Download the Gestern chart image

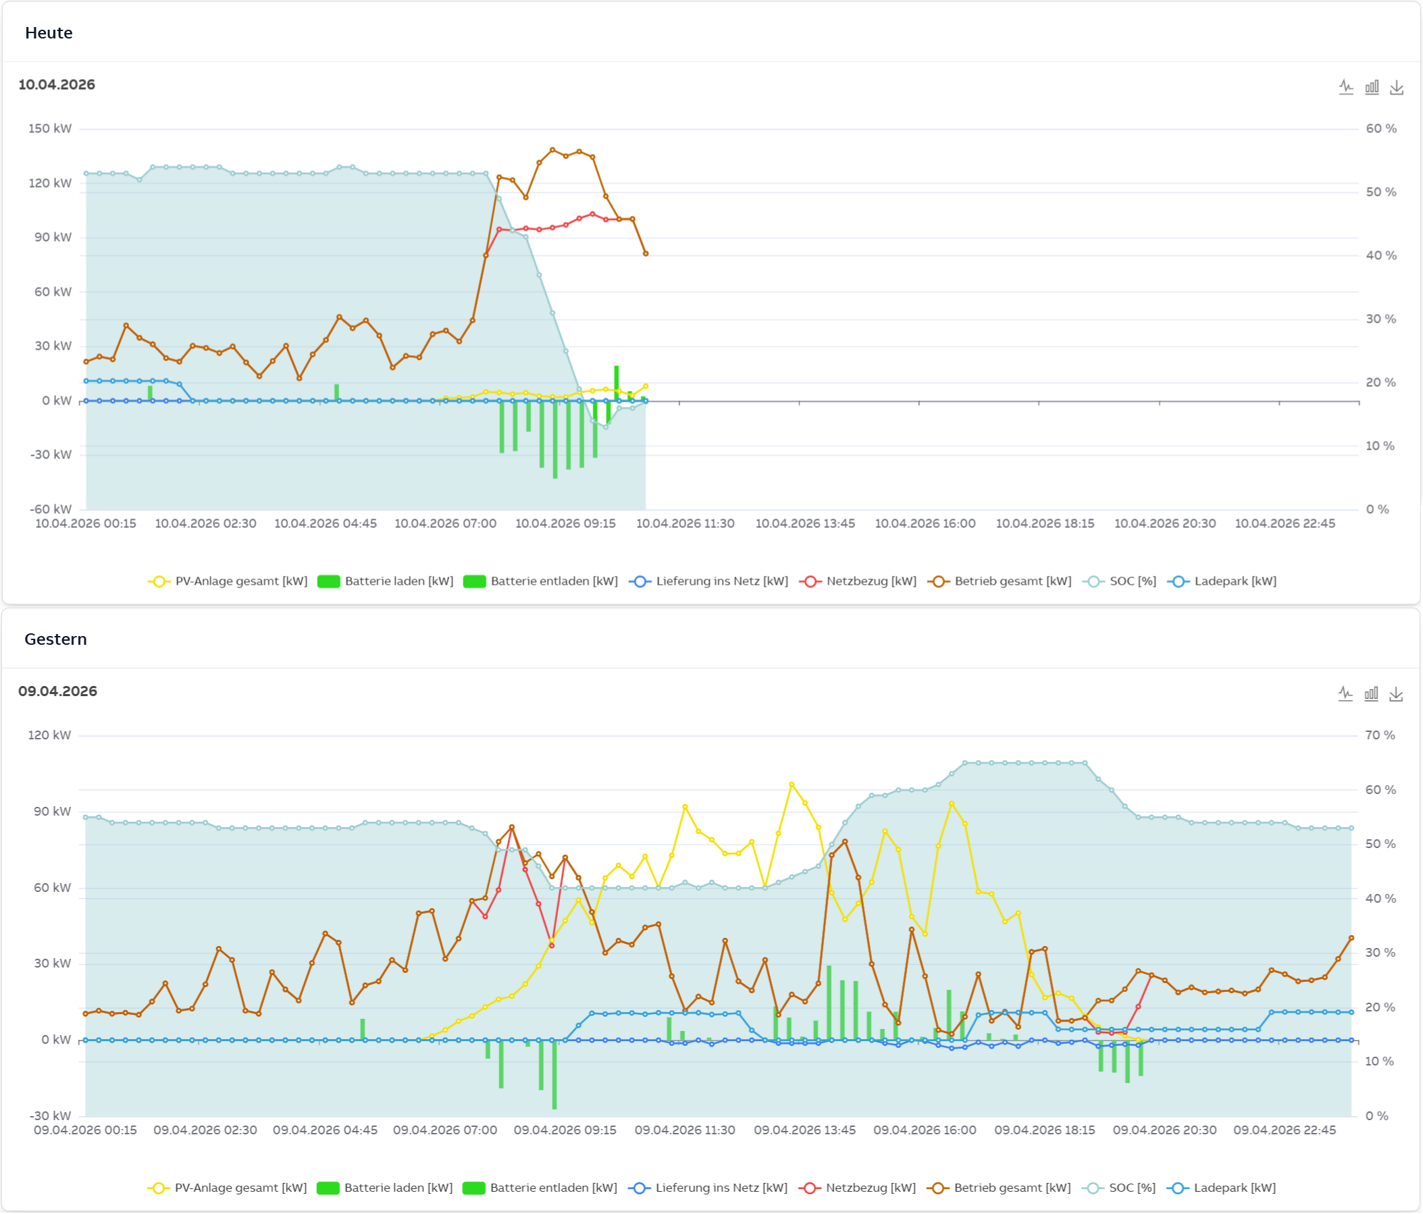pyautogui.click(x=1395, y=694)
